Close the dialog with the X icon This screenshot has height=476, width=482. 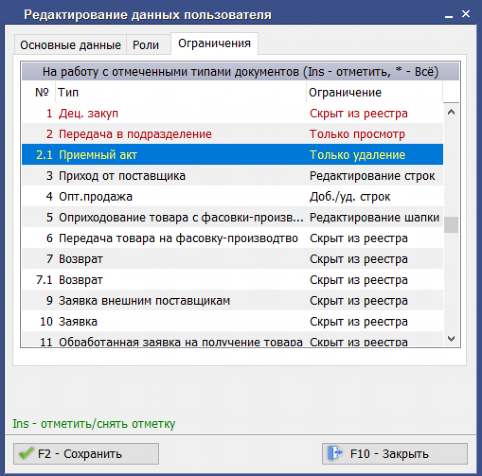[x=466, y=14]
